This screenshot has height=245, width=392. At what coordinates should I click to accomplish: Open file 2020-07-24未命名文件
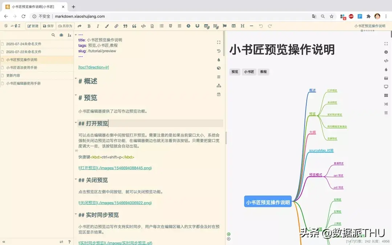(x=37, y=44)
